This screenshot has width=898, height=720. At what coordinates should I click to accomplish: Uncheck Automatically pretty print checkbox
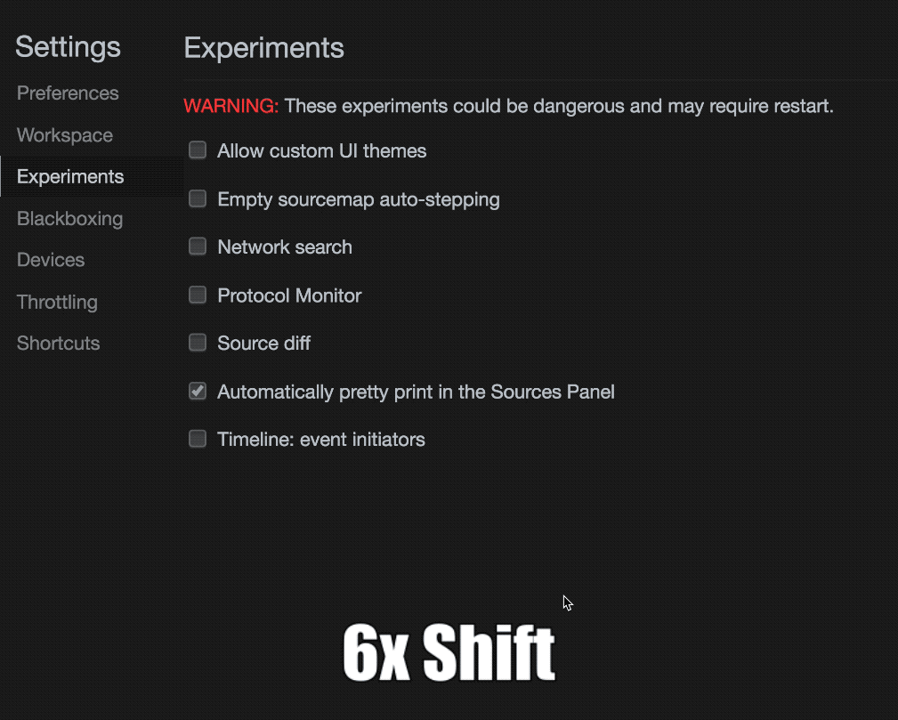[x=198, y=391]
